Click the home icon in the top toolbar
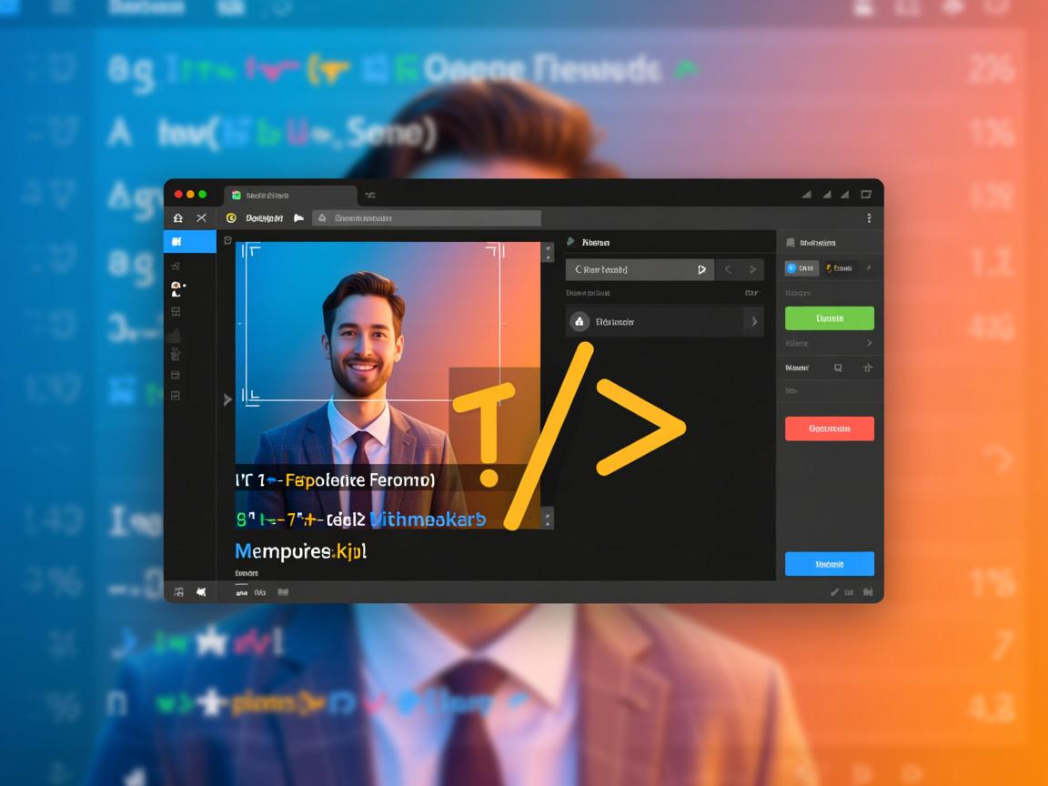This screenshot has width=1048, height=786. pos(178,218)
